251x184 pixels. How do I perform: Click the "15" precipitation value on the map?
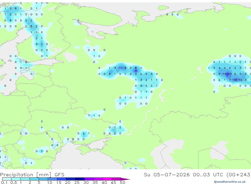[235, 80]
